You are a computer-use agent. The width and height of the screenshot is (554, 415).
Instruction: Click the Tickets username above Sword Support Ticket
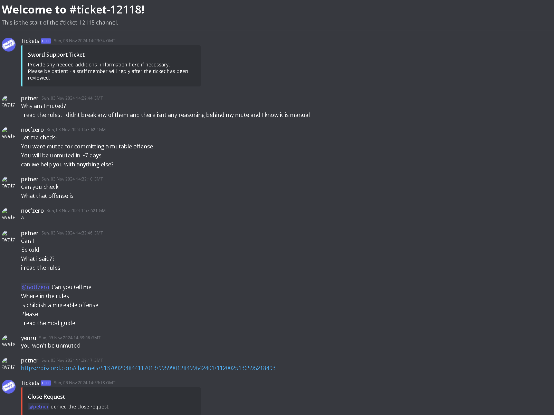30,41
